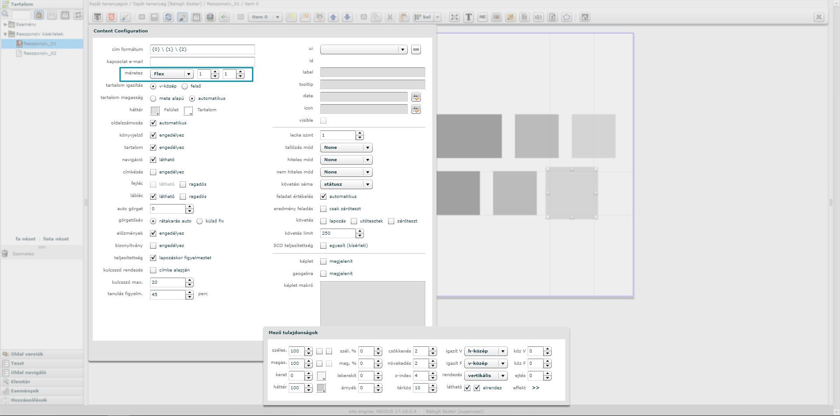Click the audio speaker toolbar icon

click(x=538, y=17)
